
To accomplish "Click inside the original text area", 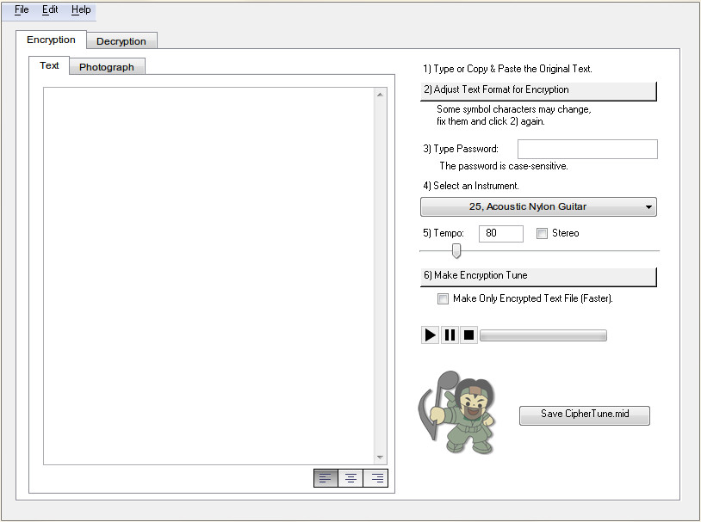I will point(208,276).
